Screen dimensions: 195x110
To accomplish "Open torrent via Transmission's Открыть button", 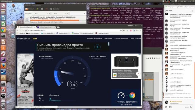I will (x=30, y=9).
